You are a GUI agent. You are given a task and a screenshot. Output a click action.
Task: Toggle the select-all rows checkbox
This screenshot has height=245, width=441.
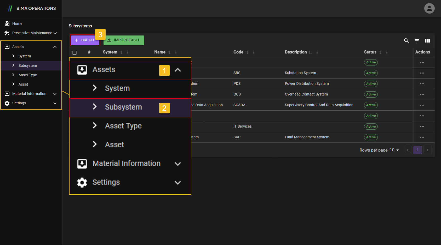pyautogui.click(x=75, y=52)
